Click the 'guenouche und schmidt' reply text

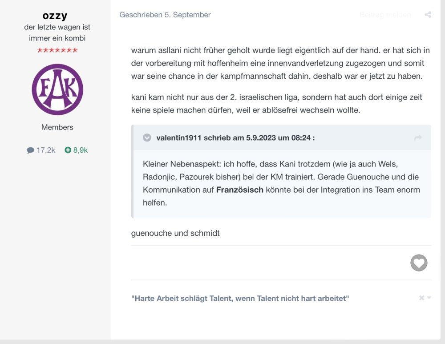(175, 233)
